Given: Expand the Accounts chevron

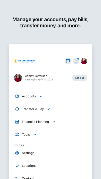Looking at the screenshot, I should point(41,96).
